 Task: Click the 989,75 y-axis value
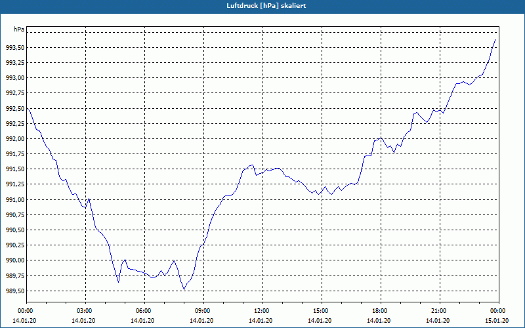pyautogui.click(x=15, y=276)
